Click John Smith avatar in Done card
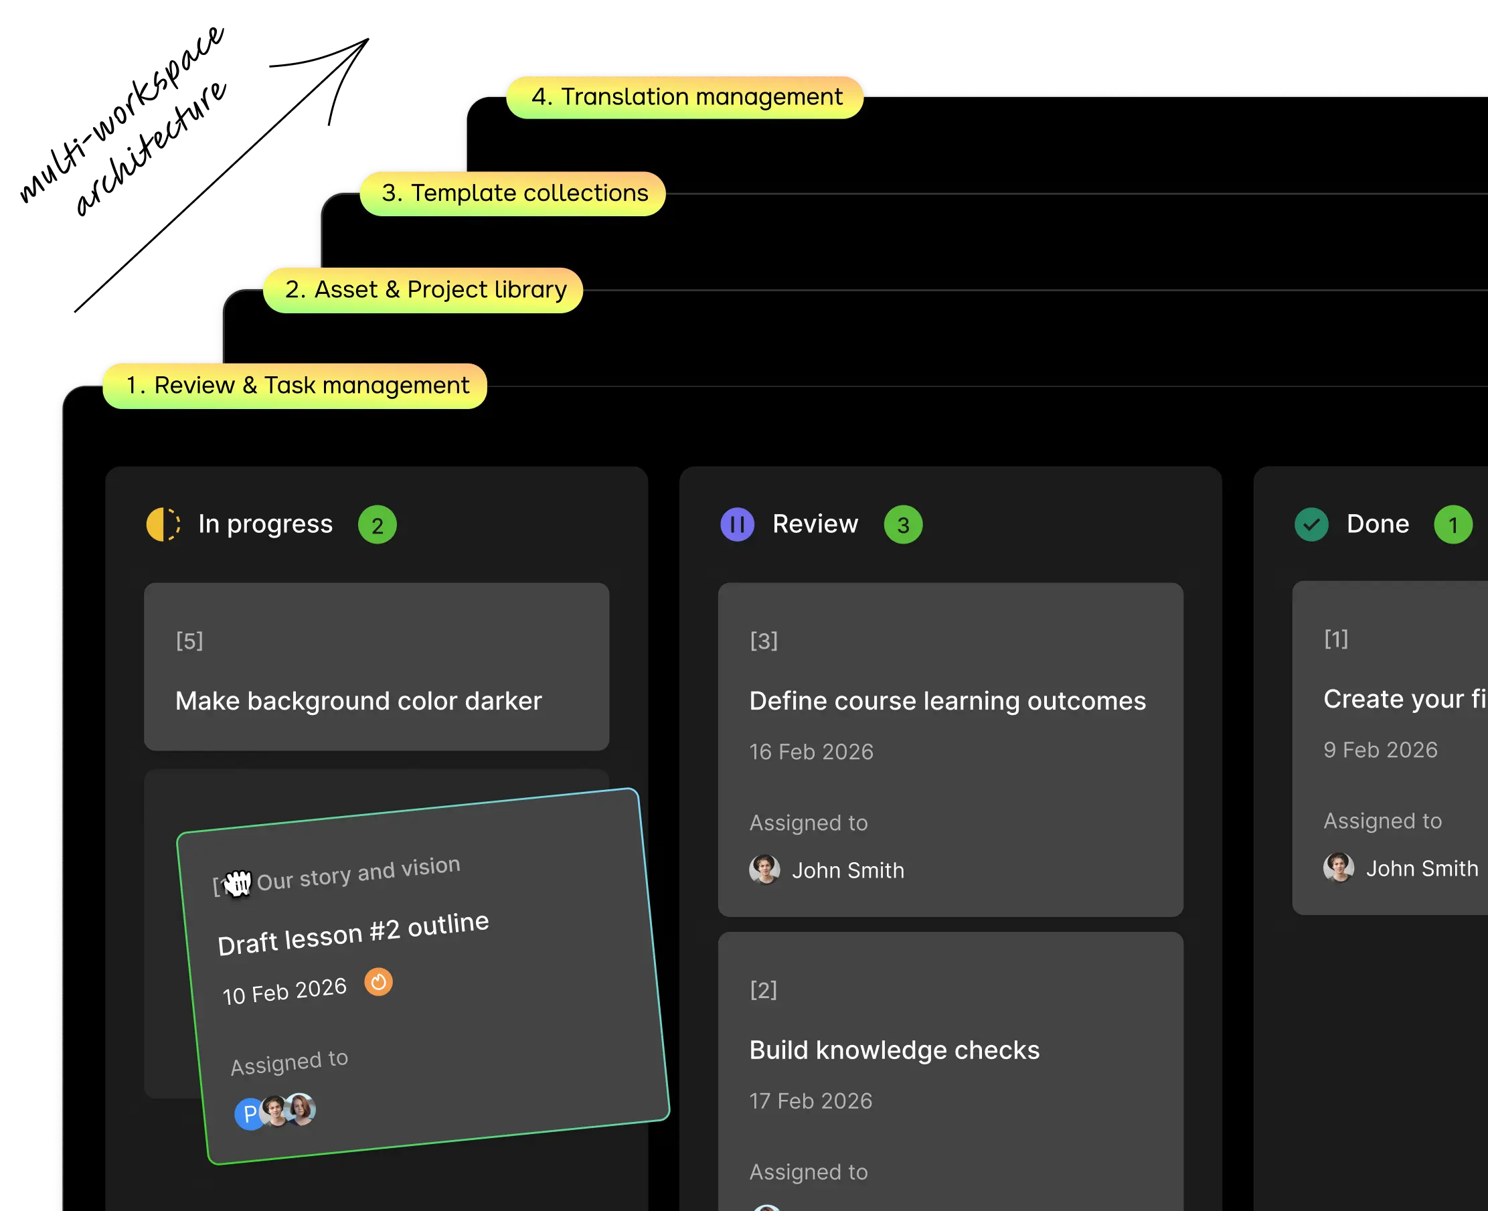Viewport: 1488px width, 1211px height. tap(1338, 868)
